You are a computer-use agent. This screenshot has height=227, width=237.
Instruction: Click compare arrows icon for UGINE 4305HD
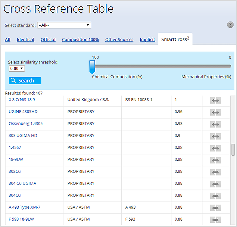(215, 112)
